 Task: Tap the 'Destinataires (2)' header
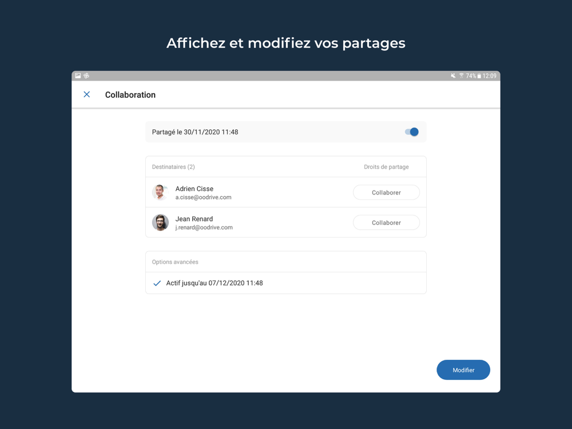point(173,166)
